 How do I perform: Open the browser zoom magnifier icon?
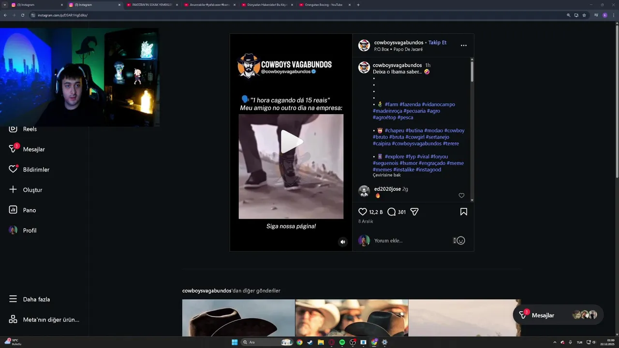point(568,15)
